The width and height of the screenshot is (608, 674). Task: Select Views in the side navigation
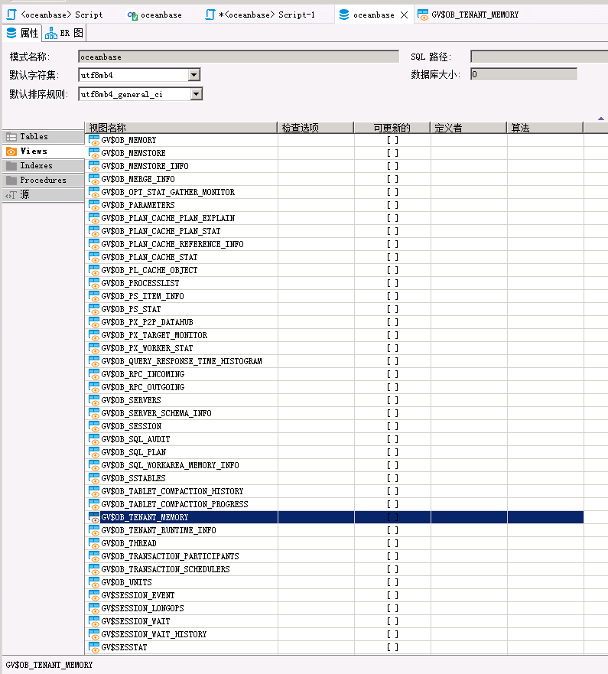44,151
